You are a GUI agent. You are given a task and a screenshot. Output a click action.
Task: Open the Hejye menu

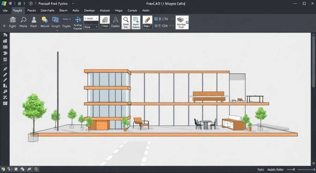pyautogui.click(x=118, y=10)
